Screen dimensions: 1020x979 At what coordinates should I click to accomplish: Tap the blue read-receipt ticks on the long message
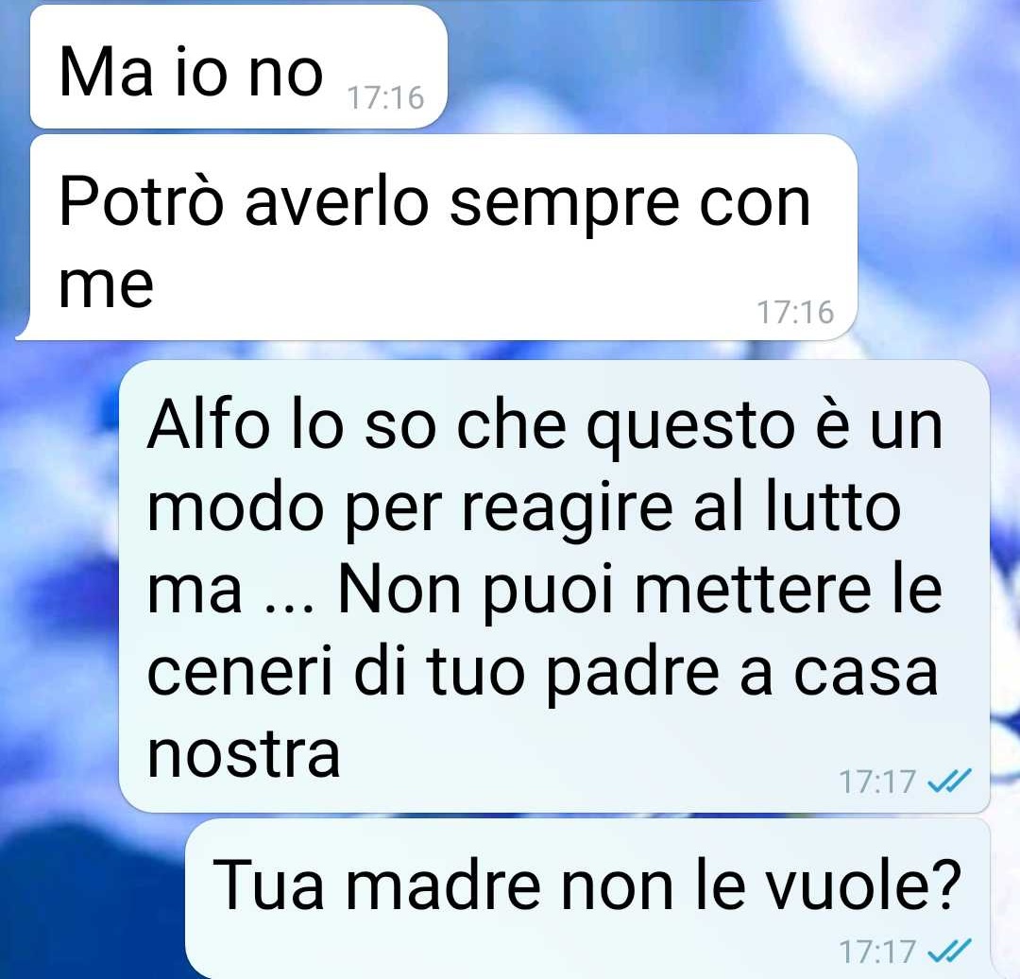coord(949,781)
